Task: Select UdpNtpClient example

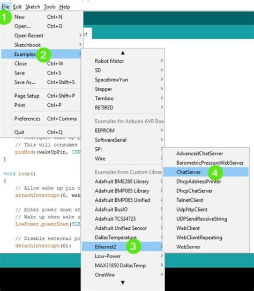Action: [x=206, y=209]
